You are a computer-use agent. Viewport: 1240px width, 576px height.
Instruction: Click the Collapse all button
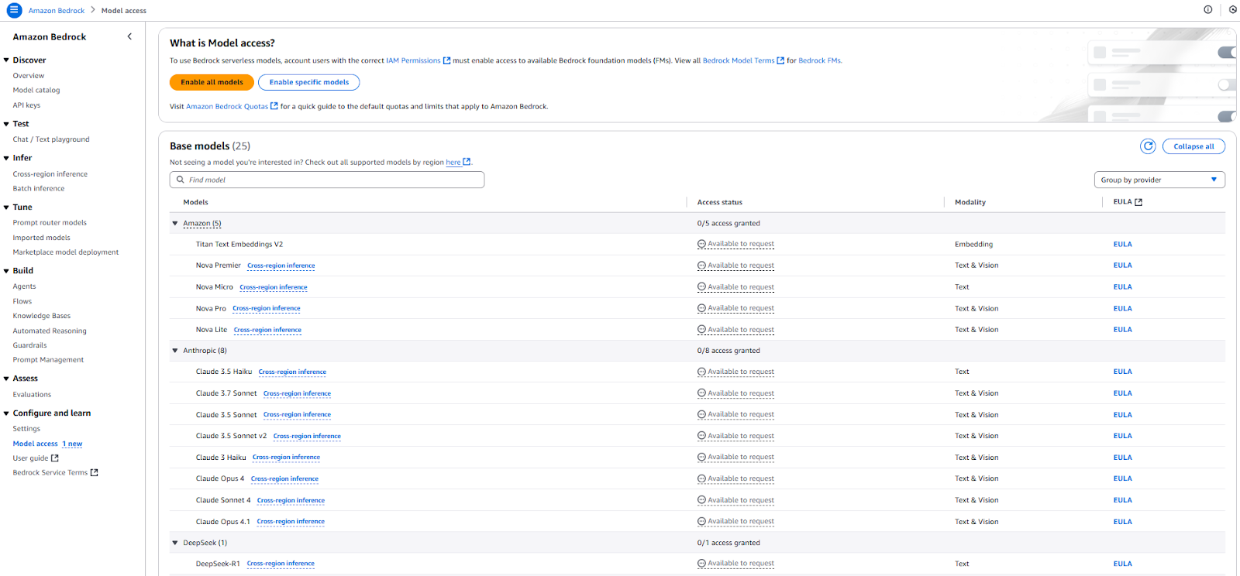click(1193, 146)
